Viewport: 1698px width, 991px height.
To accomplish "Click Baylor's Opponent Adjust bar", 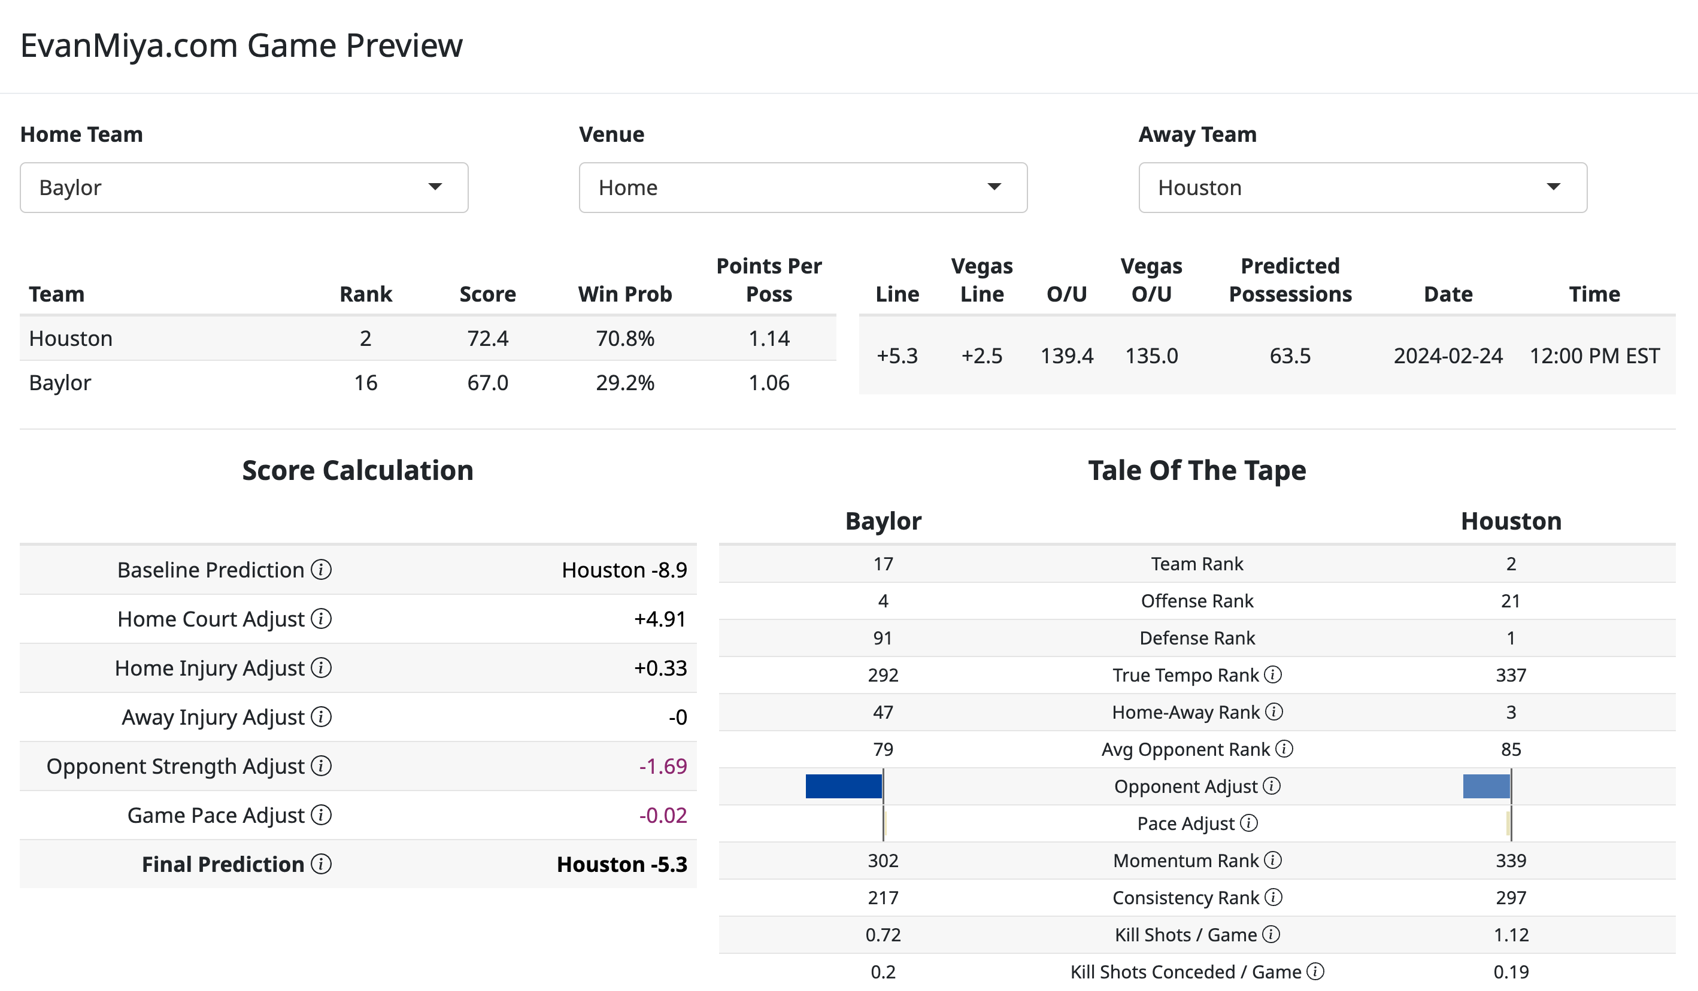I will pos(844,786).
